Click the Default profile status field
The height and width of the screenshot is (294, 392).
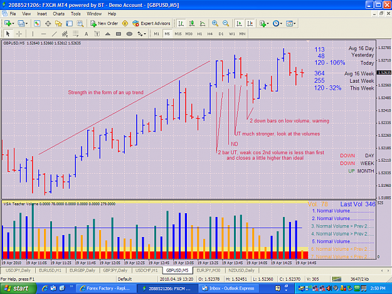coord(125,279)
